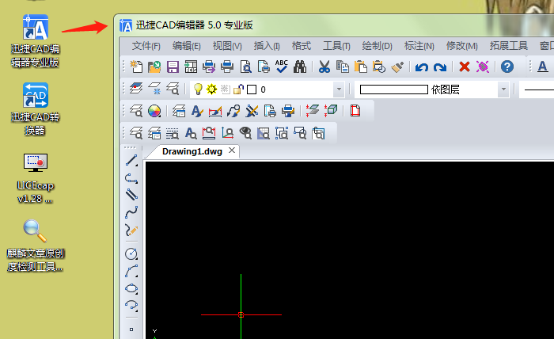Click the blue Redo arrow
Image resolution: width=554 pixels, height=339 pixels.
pos(440,67)
